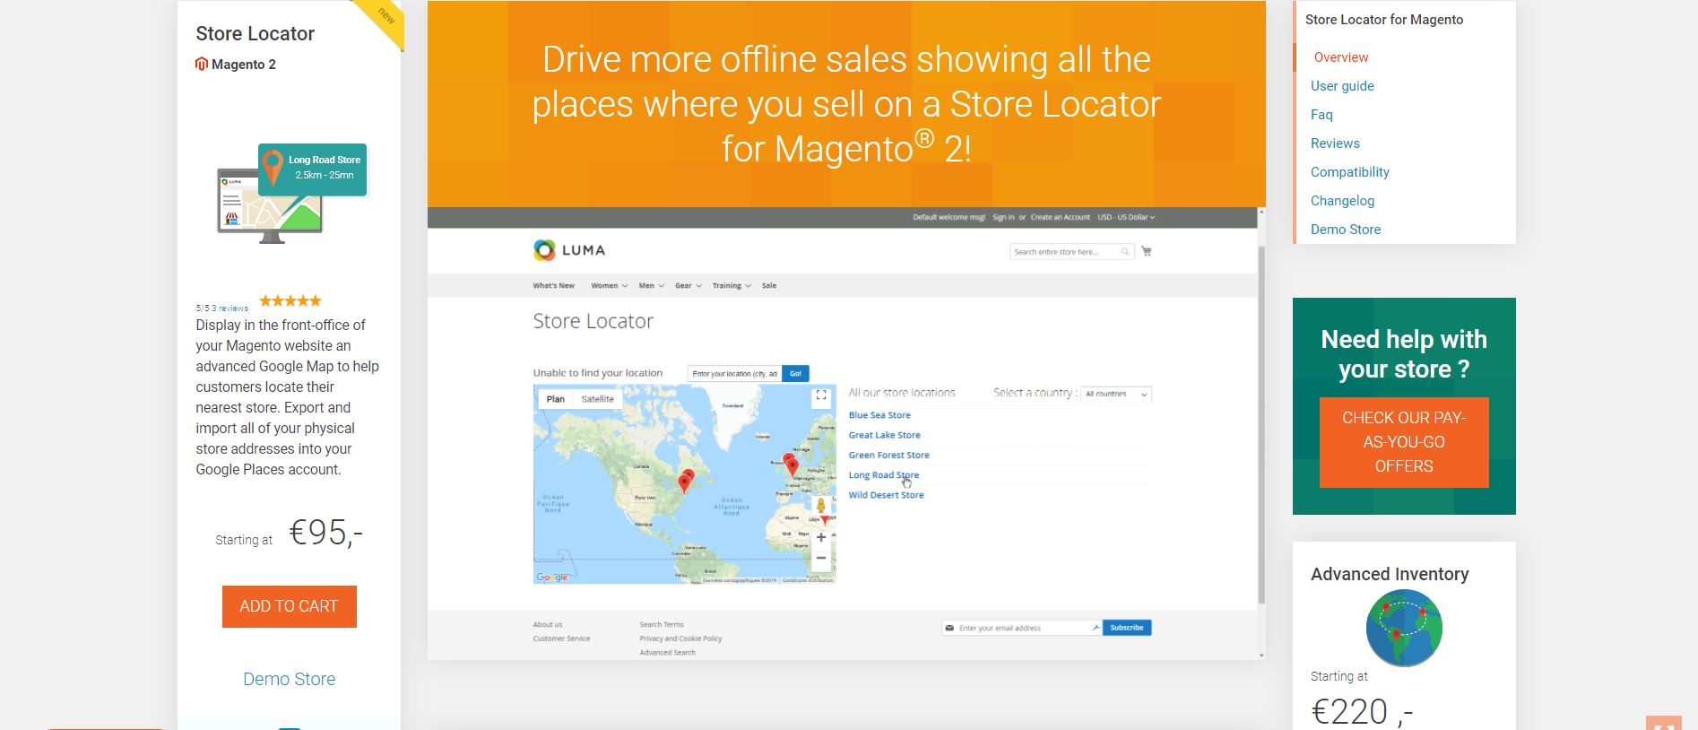This screenshot has height=730, width=1698.
Task: Open the 3 reviews link
Action: [230, 308]
